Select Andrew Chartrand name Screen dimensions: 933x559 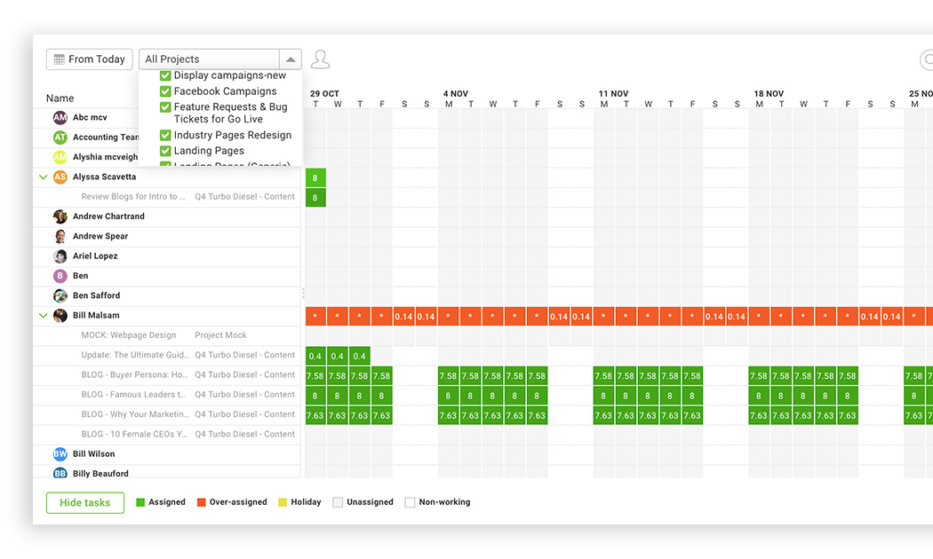[109, 217]
